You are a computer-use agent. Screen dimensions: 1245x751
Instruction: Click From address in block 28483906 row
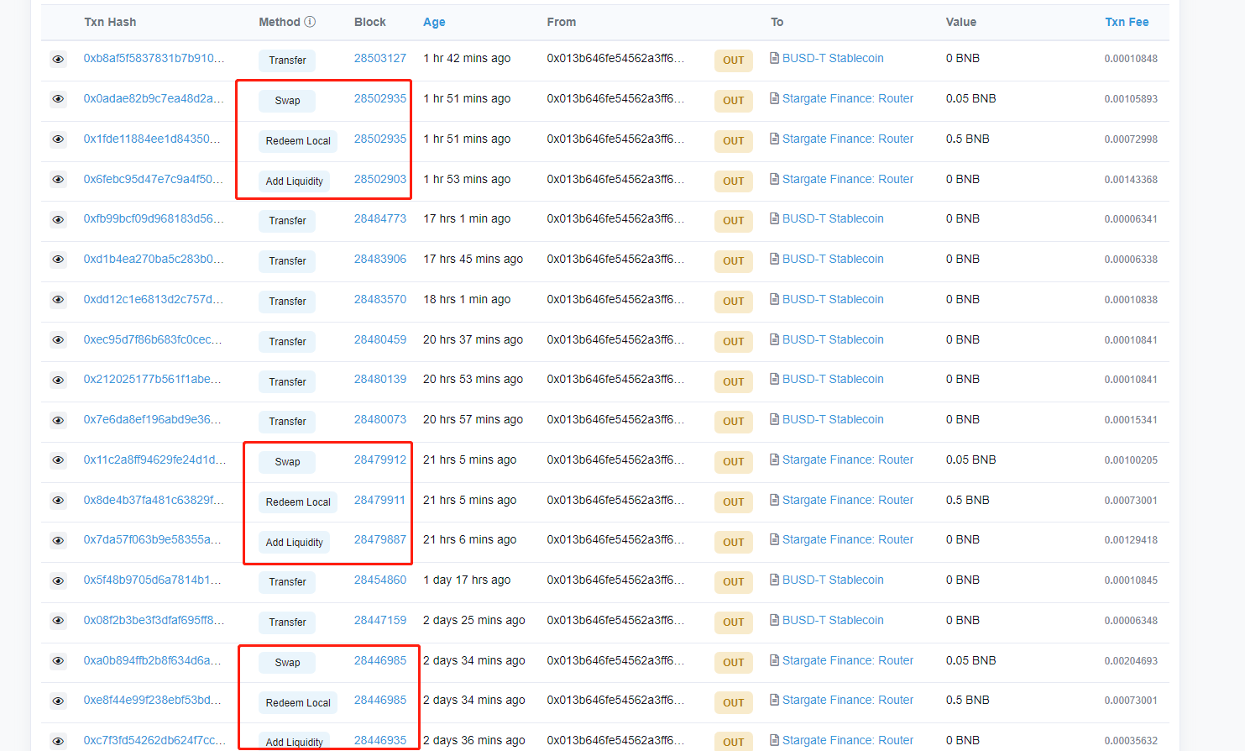point(615,259)
